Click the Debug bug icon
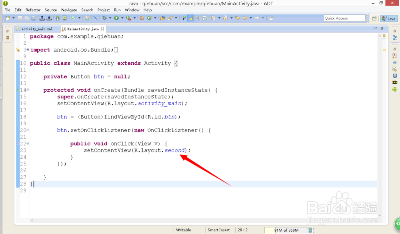The image size is (400, 234). click(x=104, y=18)
